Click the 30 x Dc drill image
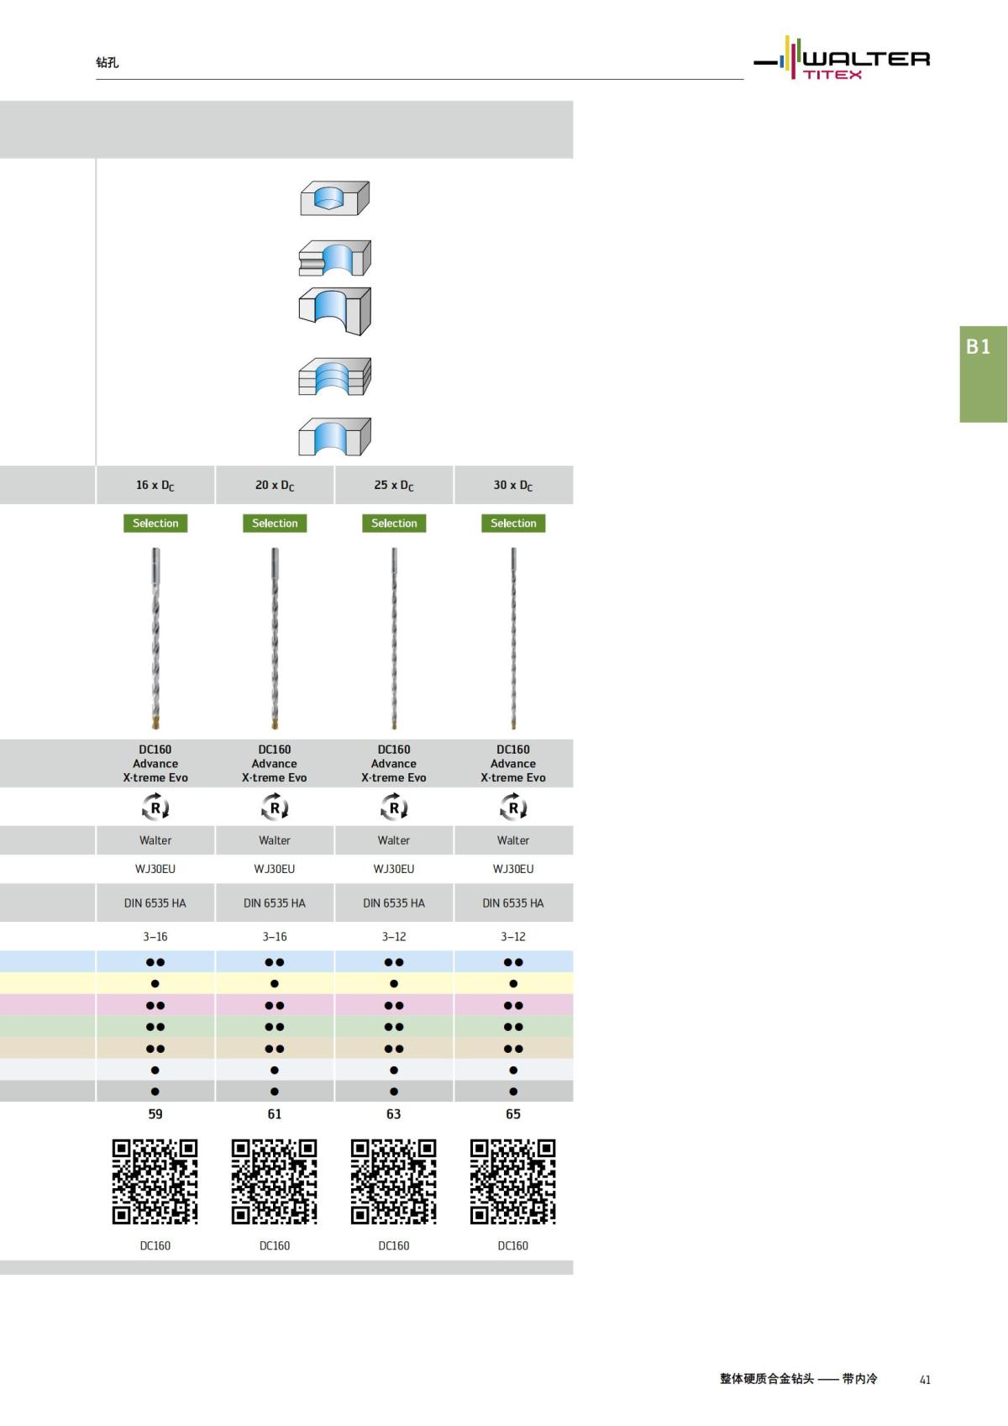 coord(513,639)
